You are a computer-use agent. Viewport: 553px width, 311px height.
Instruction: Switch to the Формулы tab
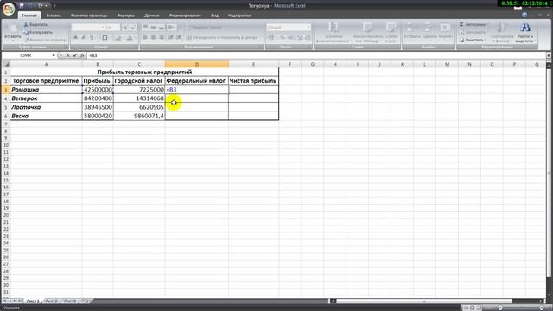(126, 16)
